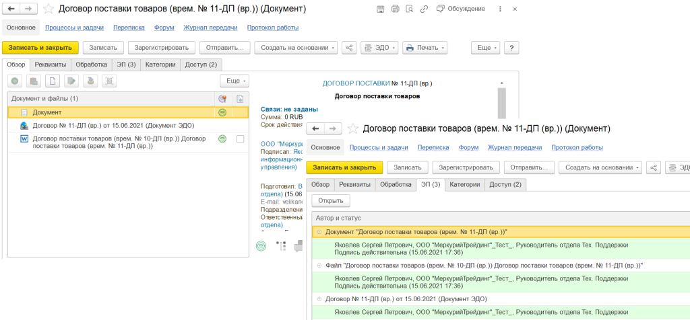Add back window document to favorites star

49,9
